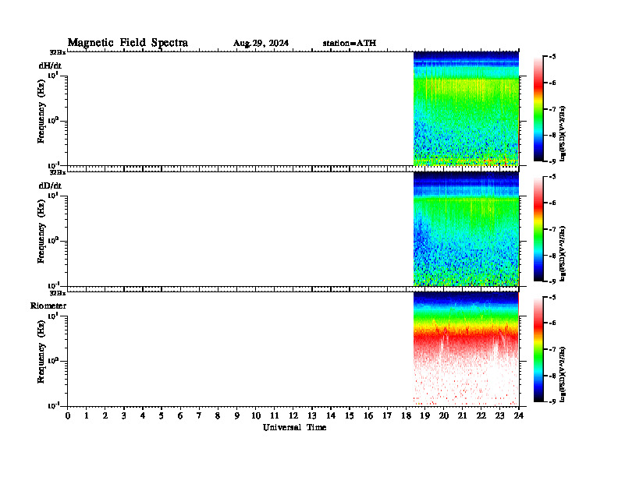Click the 'Magnetic Field Spectra' title
The width and height of the screenshot is (618, 477).
128,43
